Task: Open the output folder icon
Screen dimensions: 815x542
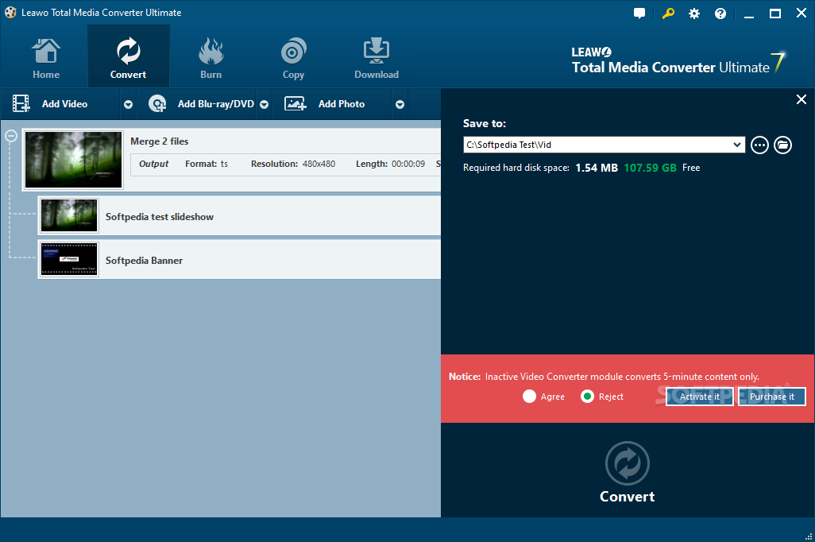Action: [782, 145]
